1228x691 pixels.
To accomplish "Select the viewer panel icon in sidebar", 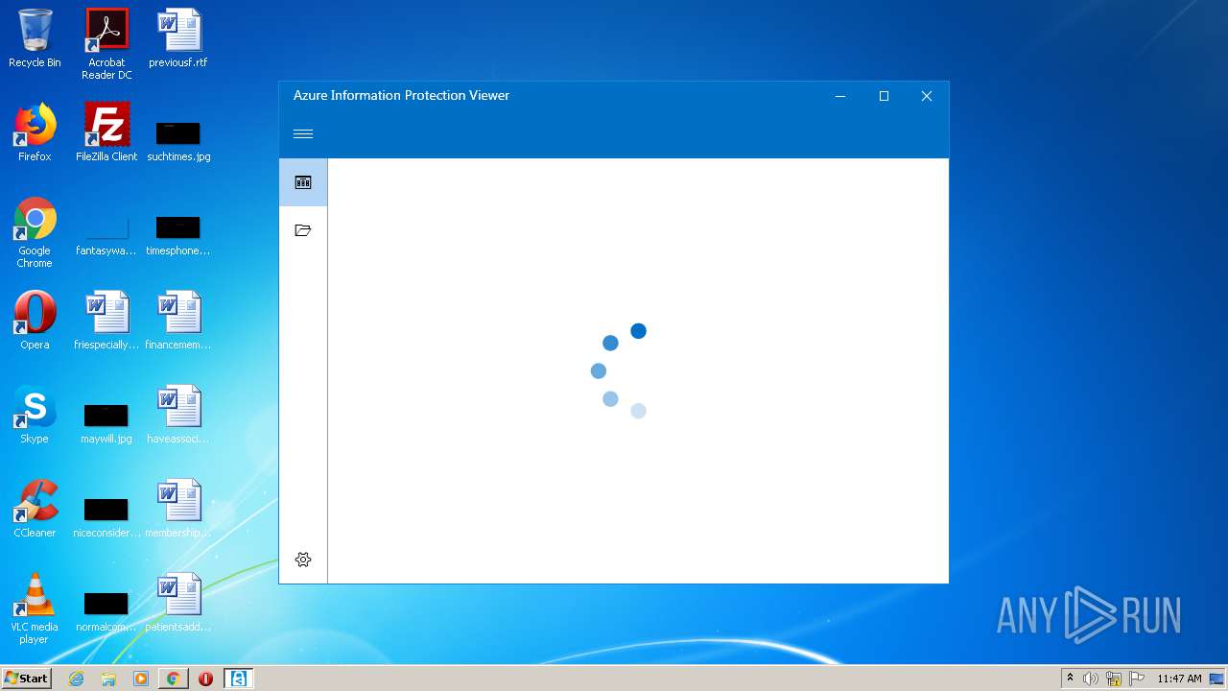I will point(303,182).
